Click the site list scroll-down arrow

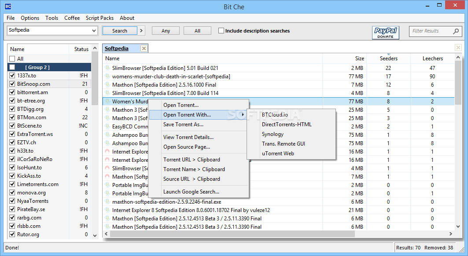(x=95, y=236)
